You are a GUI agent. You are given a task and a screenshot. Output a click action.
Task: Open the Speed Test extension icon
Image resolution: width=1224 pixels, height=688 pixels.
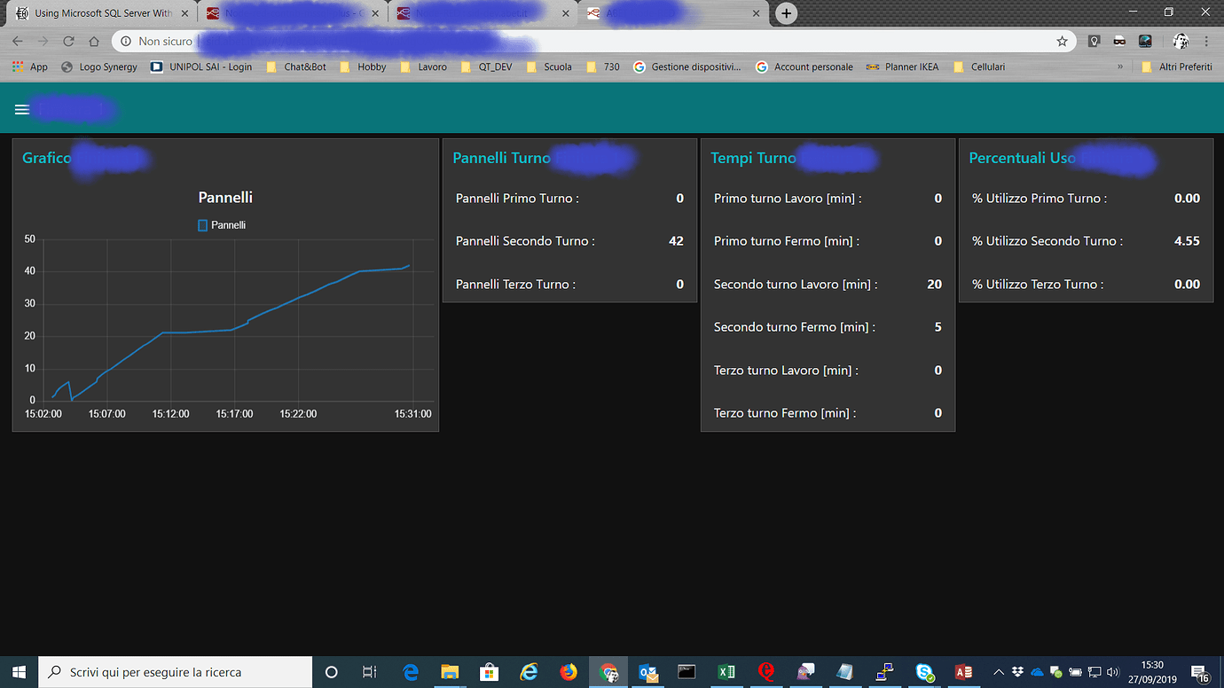point(1146,41)
